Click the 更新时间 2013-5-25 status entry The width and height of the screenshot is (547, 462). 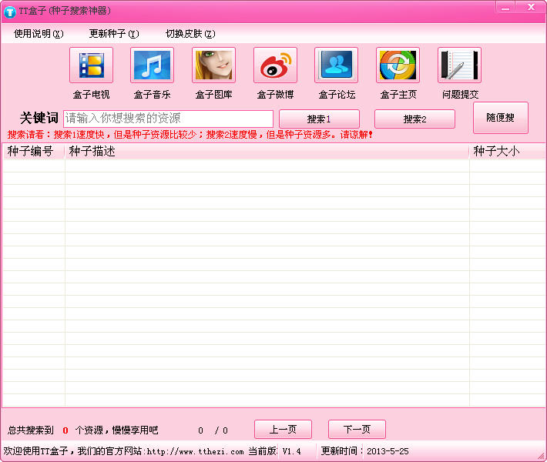tap(364, 451)
